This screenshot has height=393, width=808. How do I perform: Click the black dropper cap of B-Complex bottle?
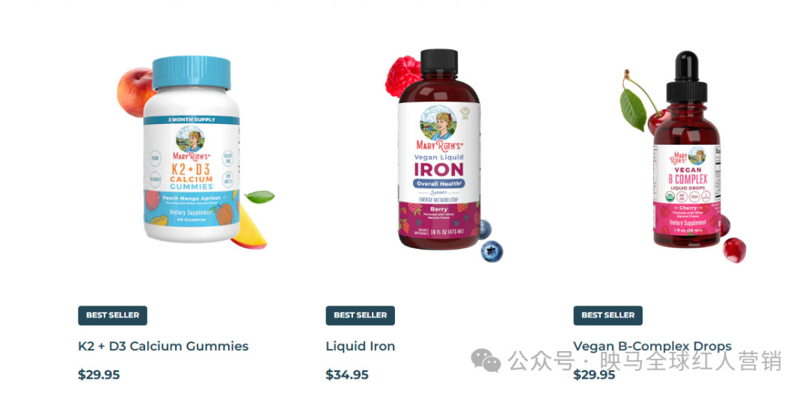[686, 77]
